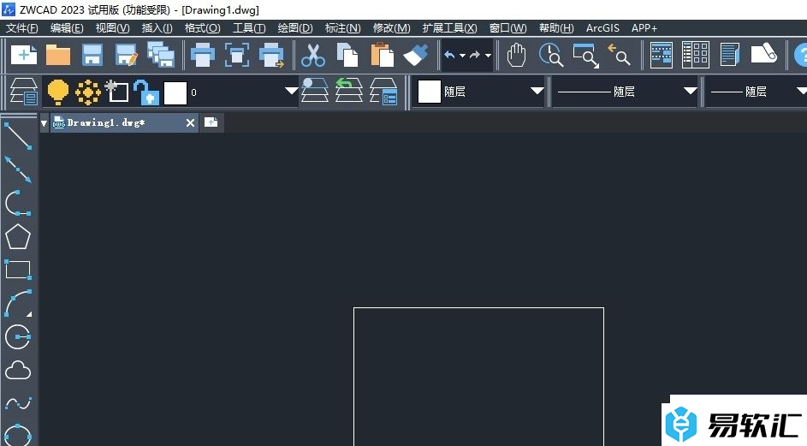Open the Design Center grid icon
Screen dimensions: 807x446
[x=695, y=55]
